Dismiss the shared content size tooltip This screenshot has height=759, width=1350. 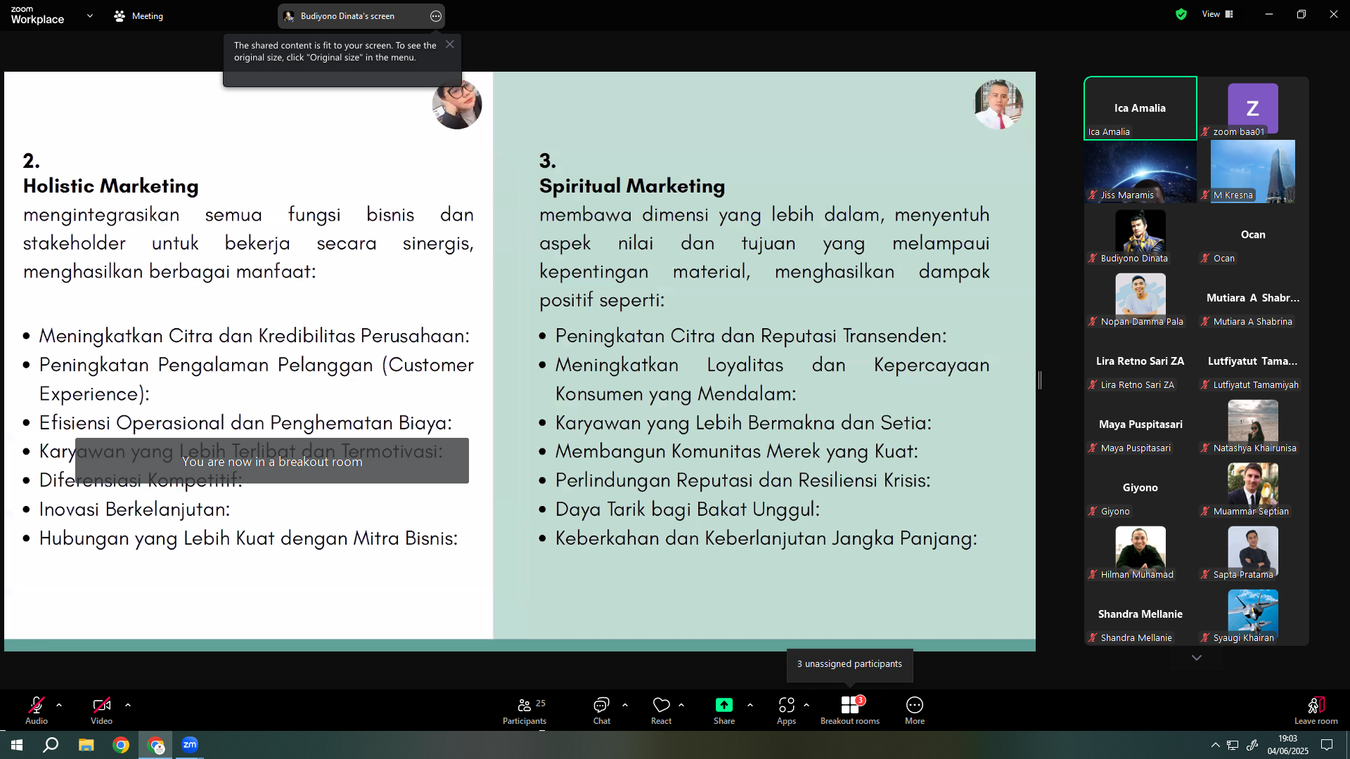pos(450,44)
